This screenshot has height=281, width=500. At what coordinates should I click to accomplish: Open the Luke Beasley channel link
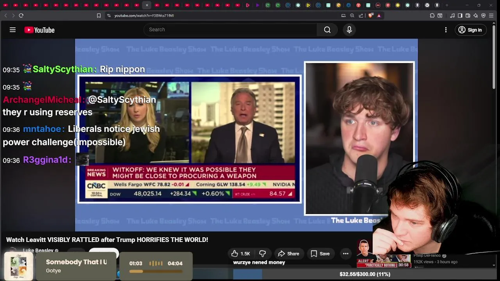[x=38, y=251]
